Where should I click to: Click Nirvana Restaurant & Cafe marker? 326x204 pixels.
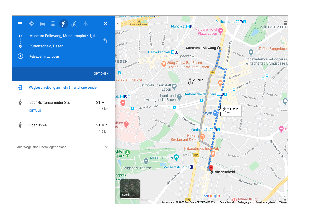tap(203, 137)
